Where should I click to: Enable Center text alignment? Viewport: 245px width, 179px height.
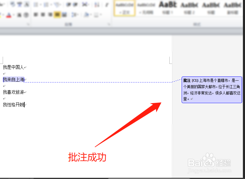click(x=43, y=14)
